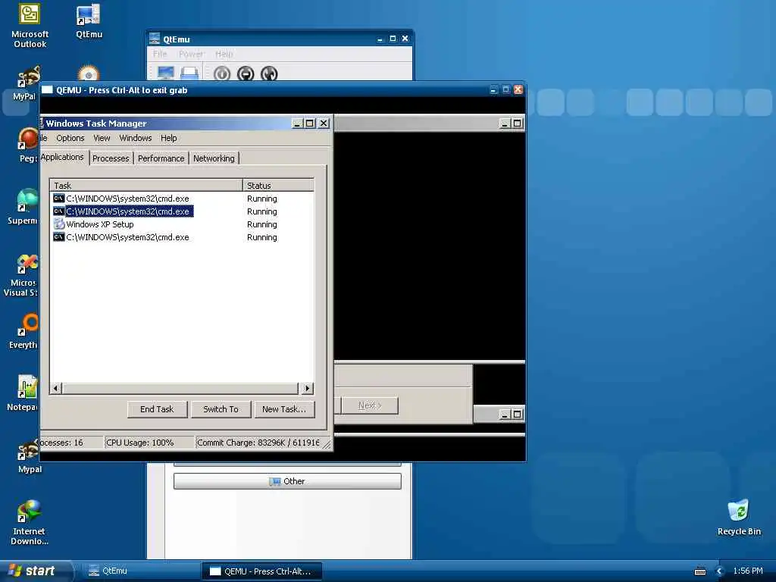Open the Everything search desktop icon
Screen dimensions: 776x582
pos(23,331)
